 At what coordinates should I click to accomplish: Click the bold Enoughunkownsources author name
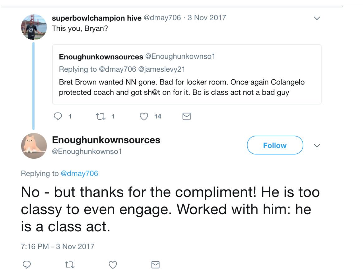coord(106,140)
